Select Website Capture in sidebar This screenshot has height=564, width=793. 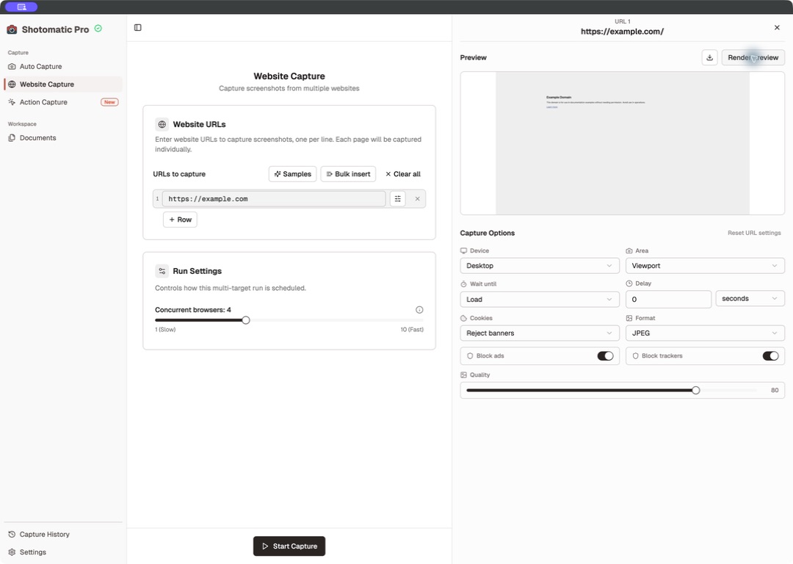click(x=62, y=84)
